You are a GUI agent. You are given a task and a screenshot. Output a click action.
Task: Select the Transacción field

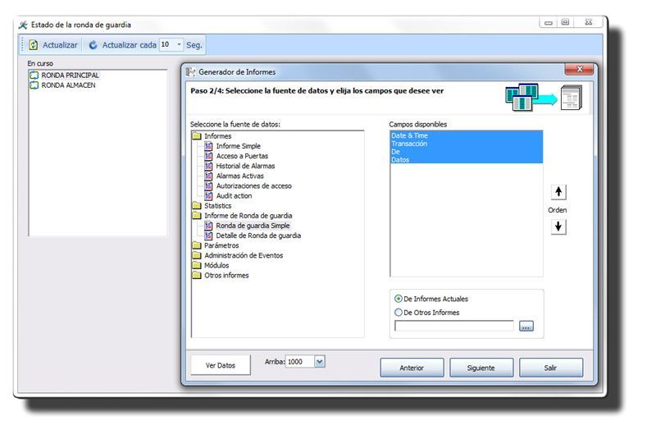click(466, 144)
